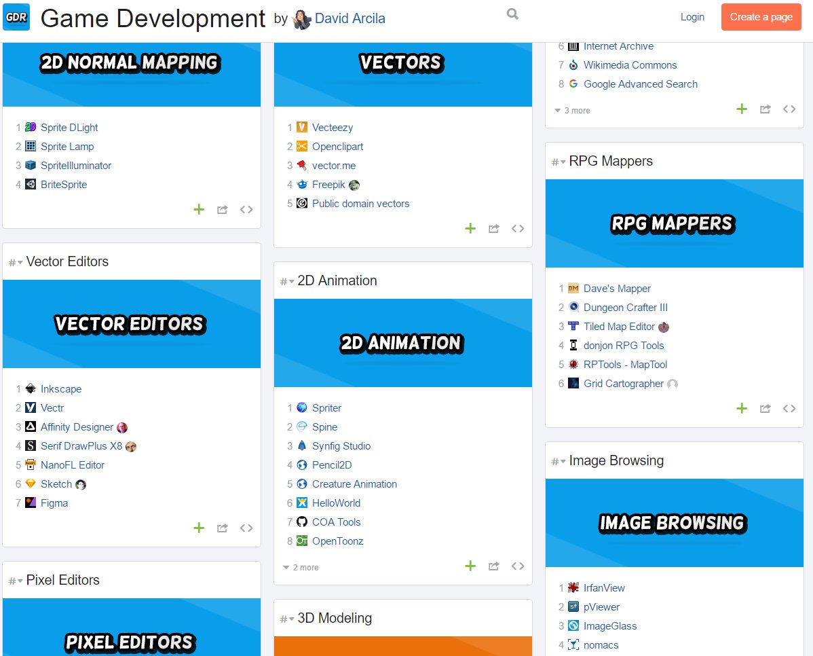Open Pixel Editors section dropdown arrow
Image resolution: width=813 pixels, height=656 pixels.
pyautogui.click(x=20, y=581)
